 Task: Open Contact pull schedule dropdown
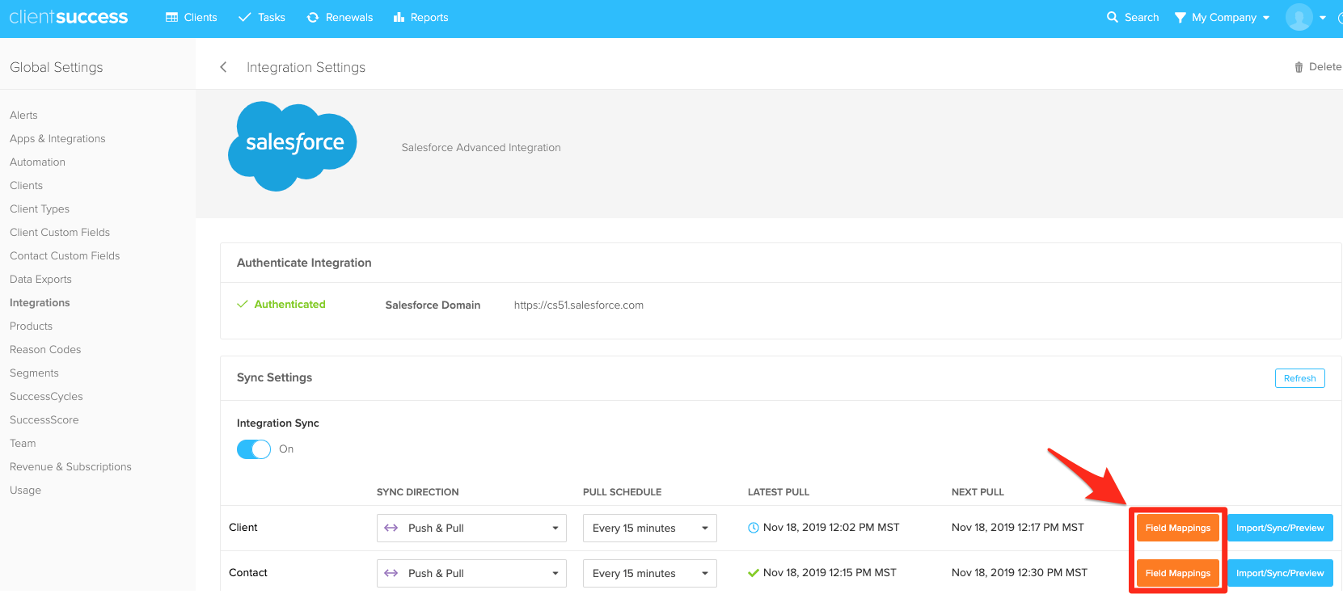[x=650, y=573]
